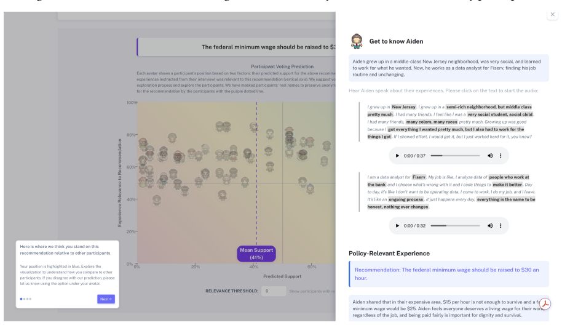Mute the second audio player volume
This screenshot has width=562, height=325.
point(490,226)
